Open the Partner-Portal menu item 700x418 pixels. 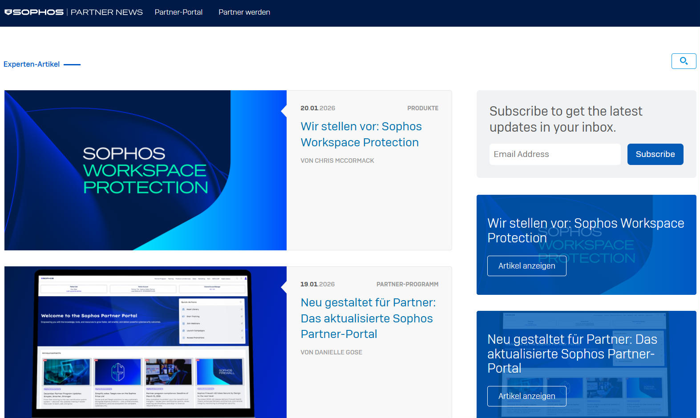click(178, 12)
